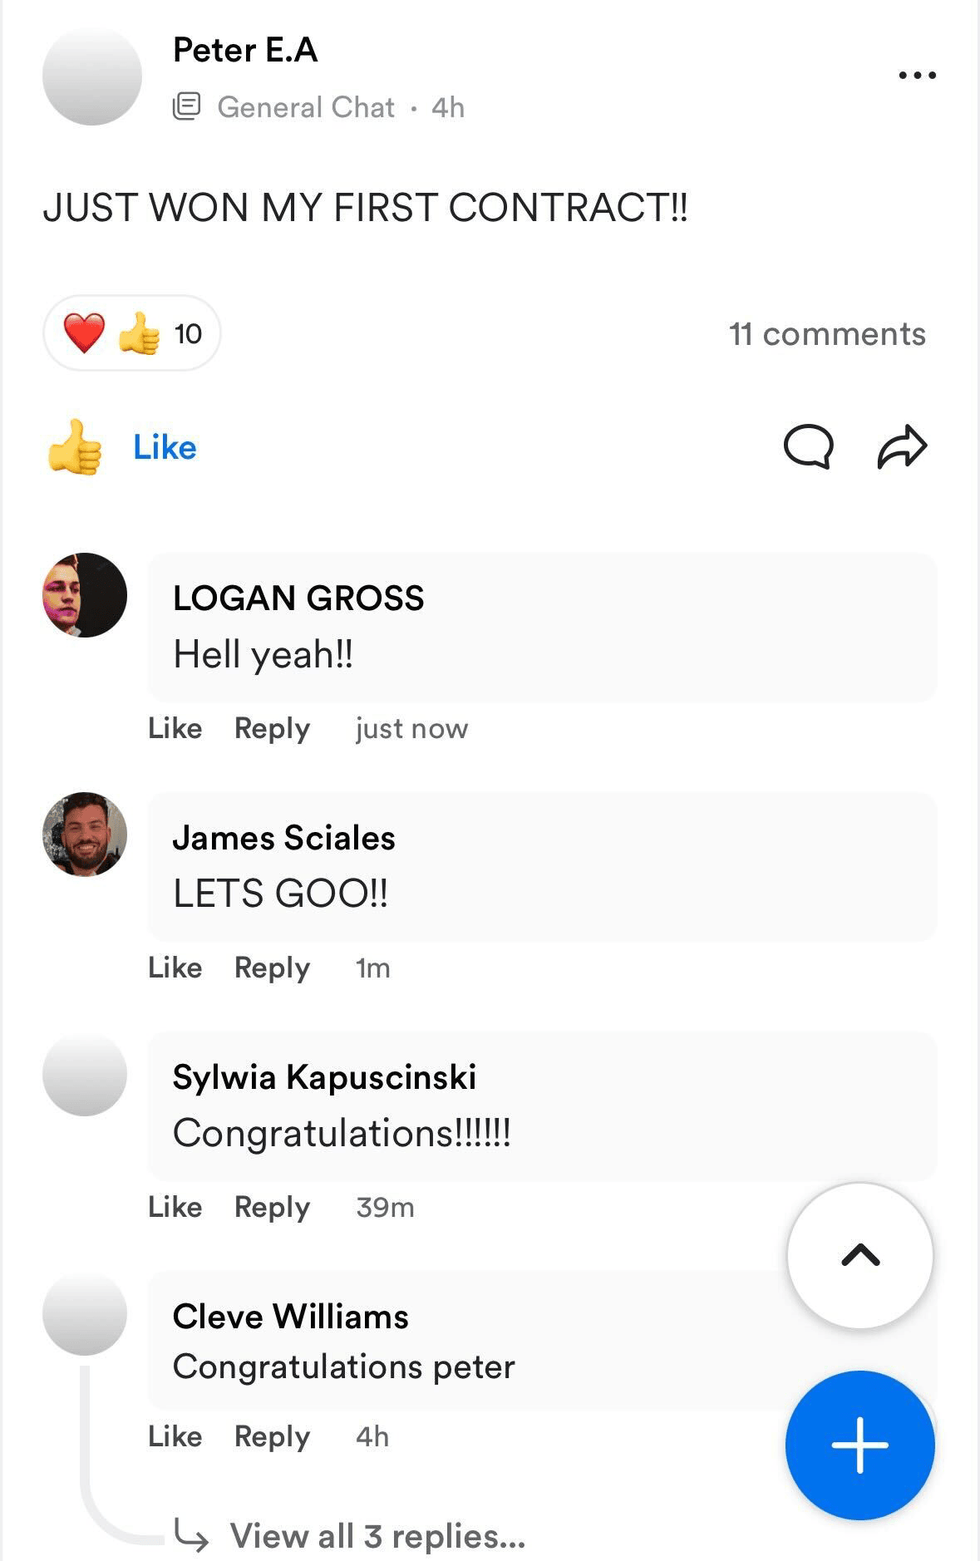Open the General Chat channel link
980x1561 pixels.
pyautogui.click(x=306, y=107)
